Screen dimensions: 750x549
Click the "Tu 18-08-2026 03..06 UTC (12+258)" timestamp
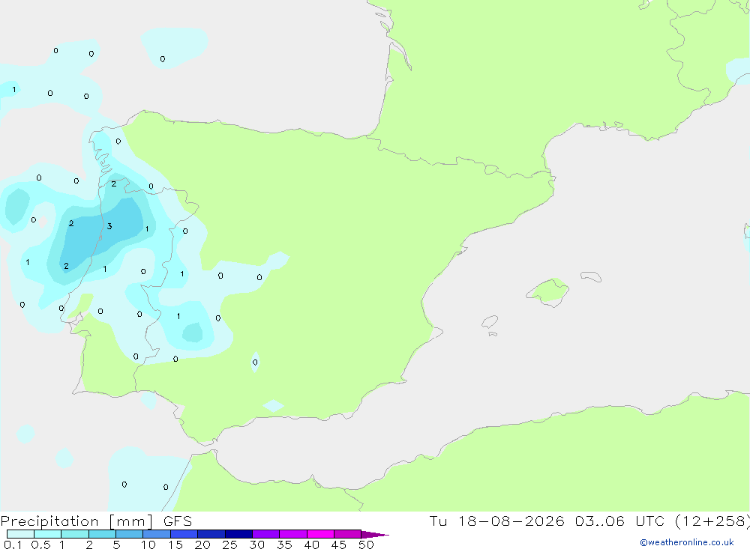coord(589,521)
